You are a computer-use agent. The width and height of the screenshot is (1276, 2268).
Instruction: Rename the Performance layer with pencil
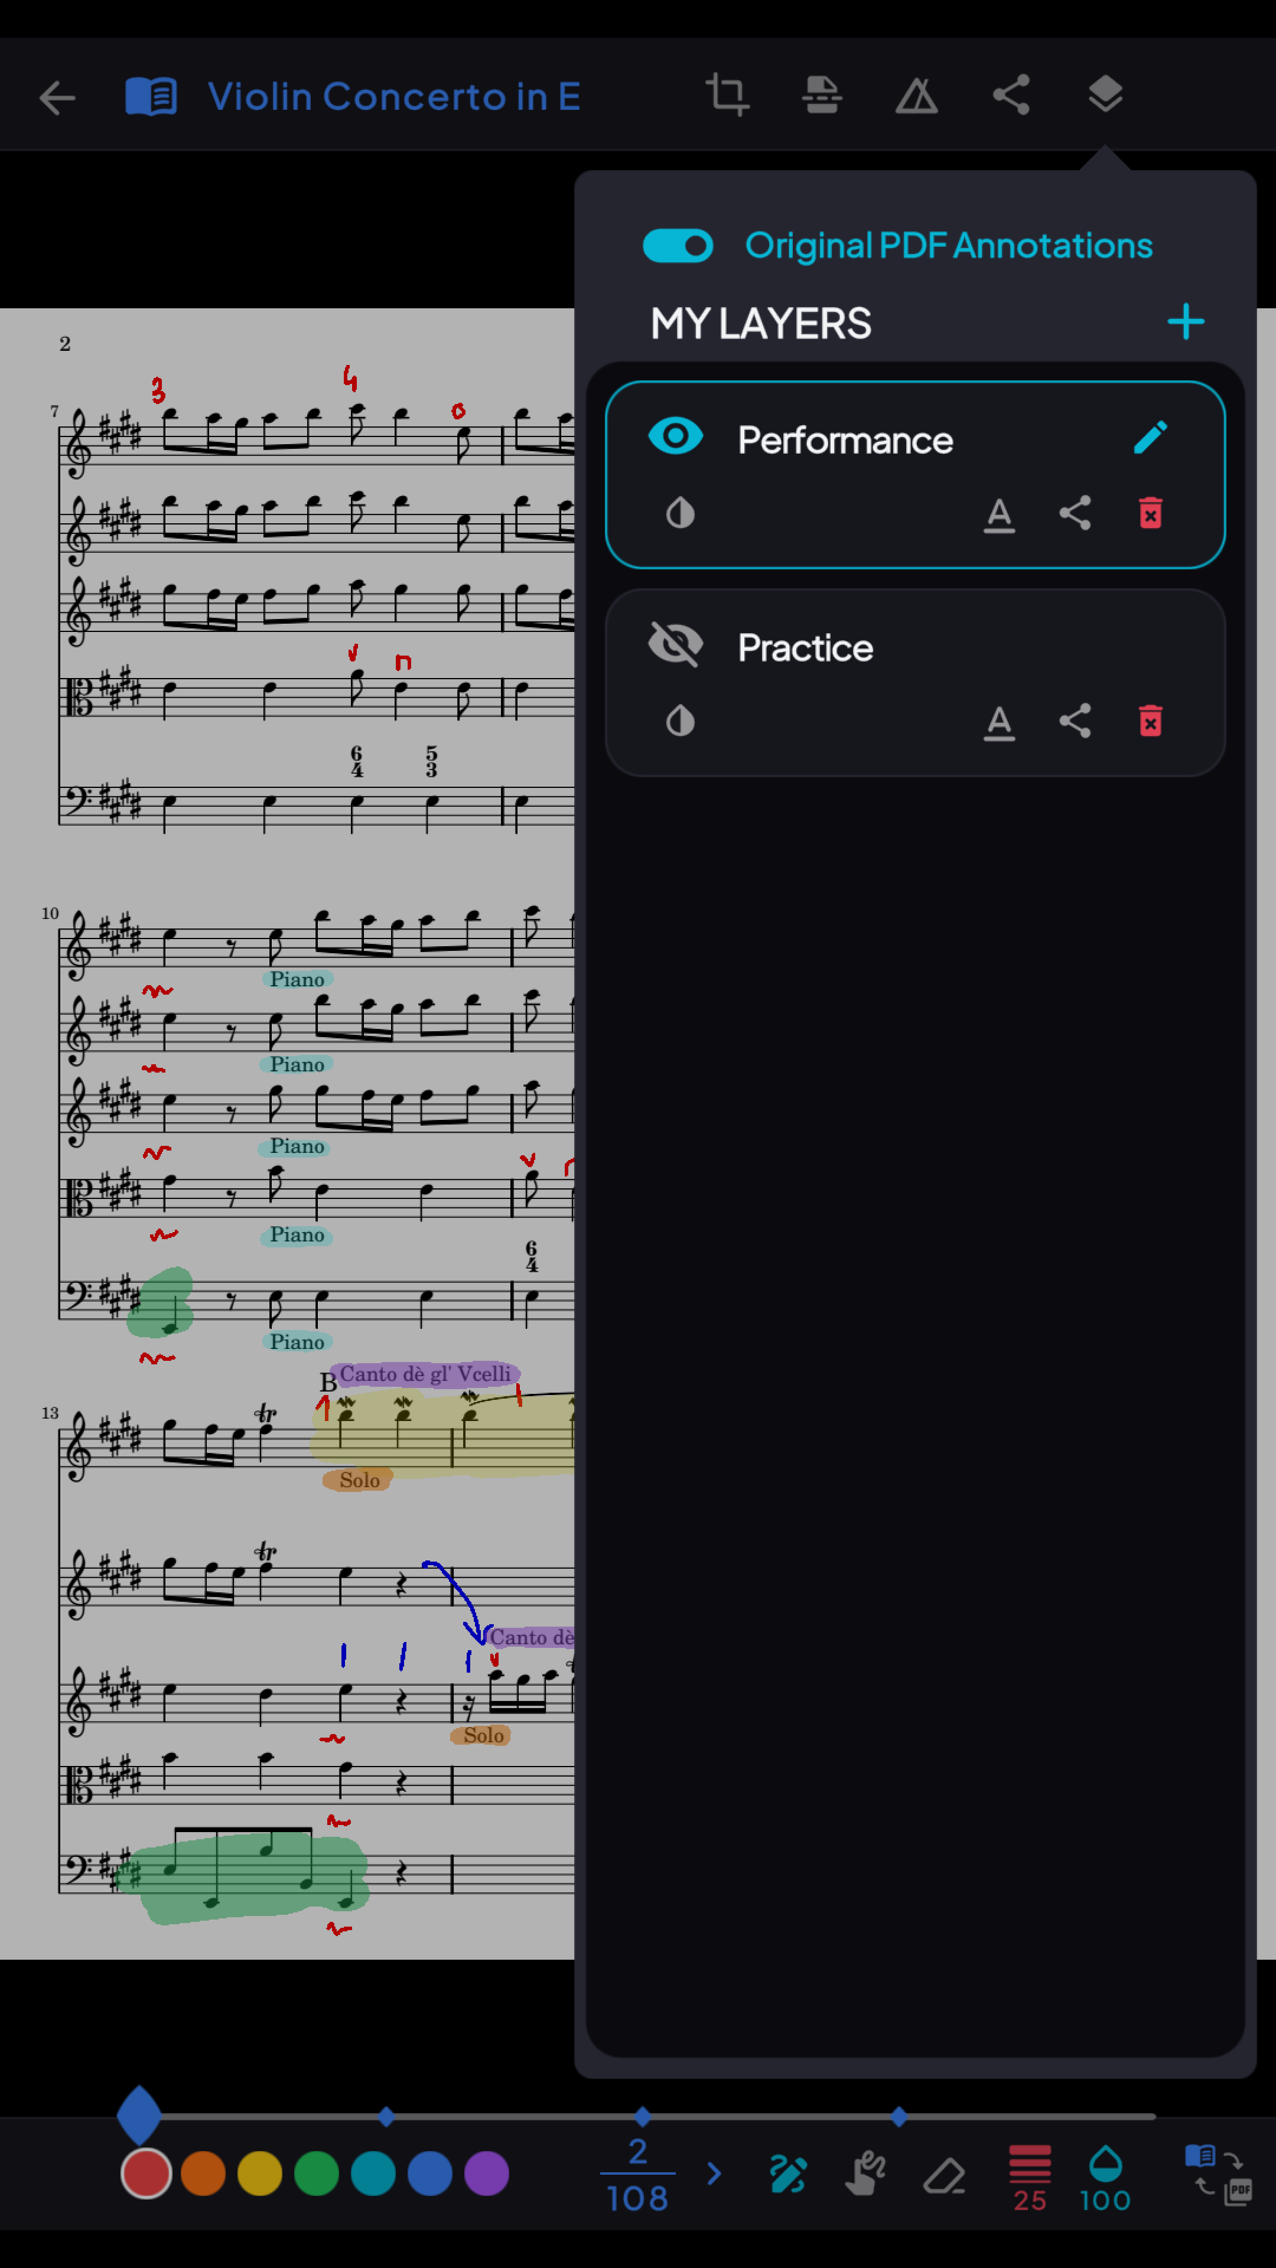[1150, 438]
